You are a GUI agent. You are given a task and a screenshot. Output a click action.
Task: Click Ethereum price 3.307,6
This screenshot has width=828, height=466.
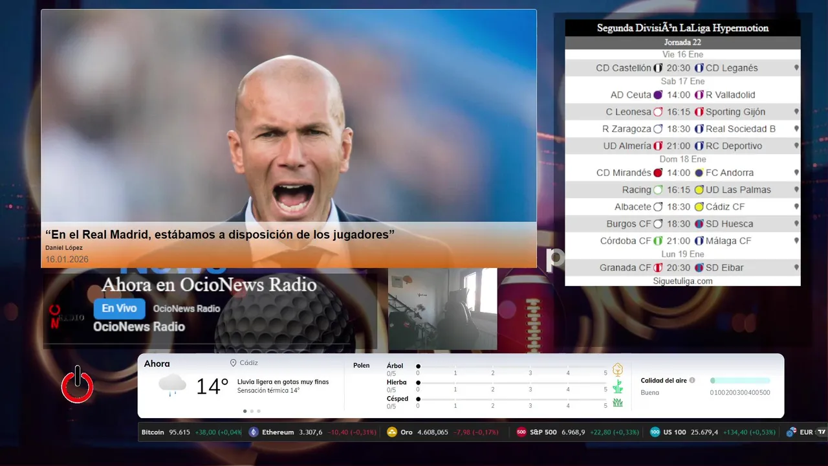[310, 432]
